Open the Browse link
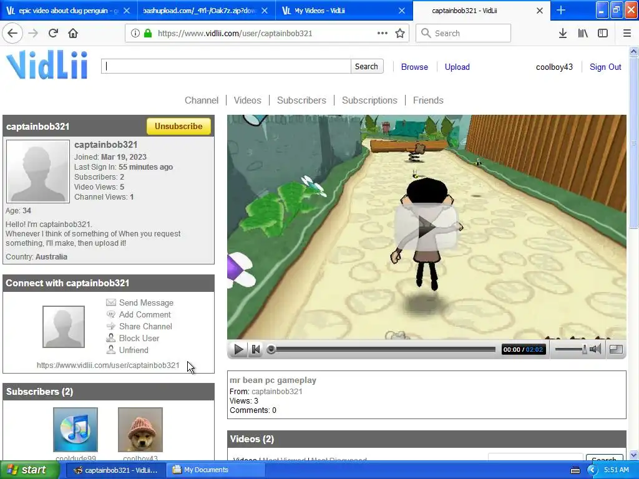639x479 pixels. (x=414, y=67)
